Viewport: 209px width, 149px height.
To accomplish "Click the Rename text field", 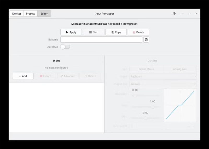I will pyautogui.click(x=101, y=39).
